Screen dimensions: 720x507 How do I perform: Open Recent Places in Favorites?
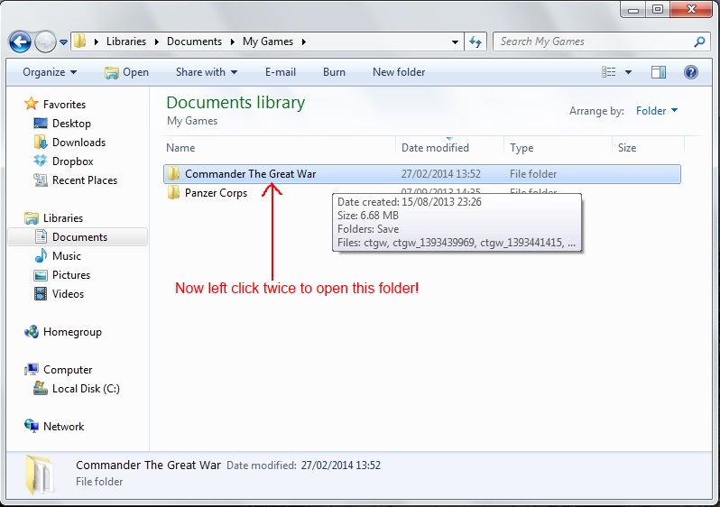85,180
